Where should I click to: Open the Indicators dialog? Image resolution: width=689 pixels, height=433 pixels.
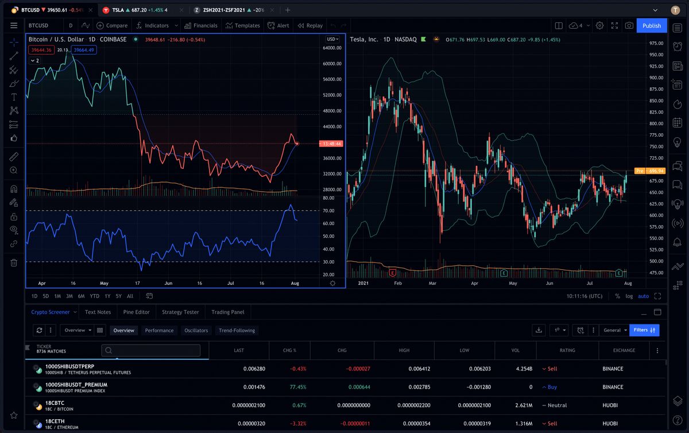coord(152,25)
